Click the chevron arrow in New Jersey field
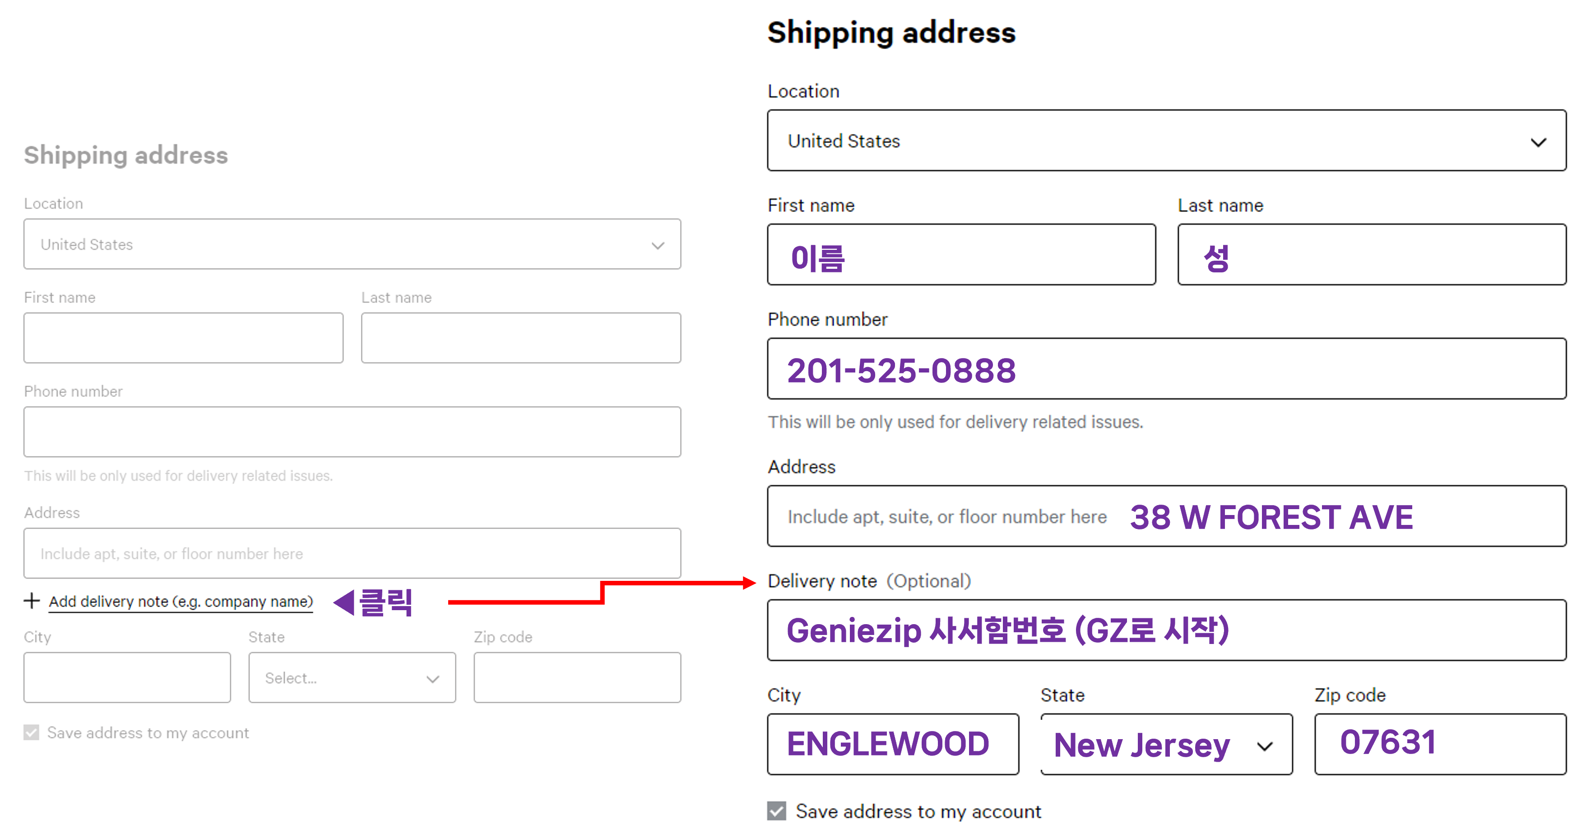This screenshot has width=1586, height=837. [x=1265, y=746]
